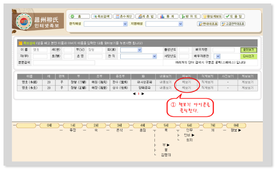276x170 pixels.
Task: Click the 홈 (Home) toolbar button
Action: (x=79, y=16)
